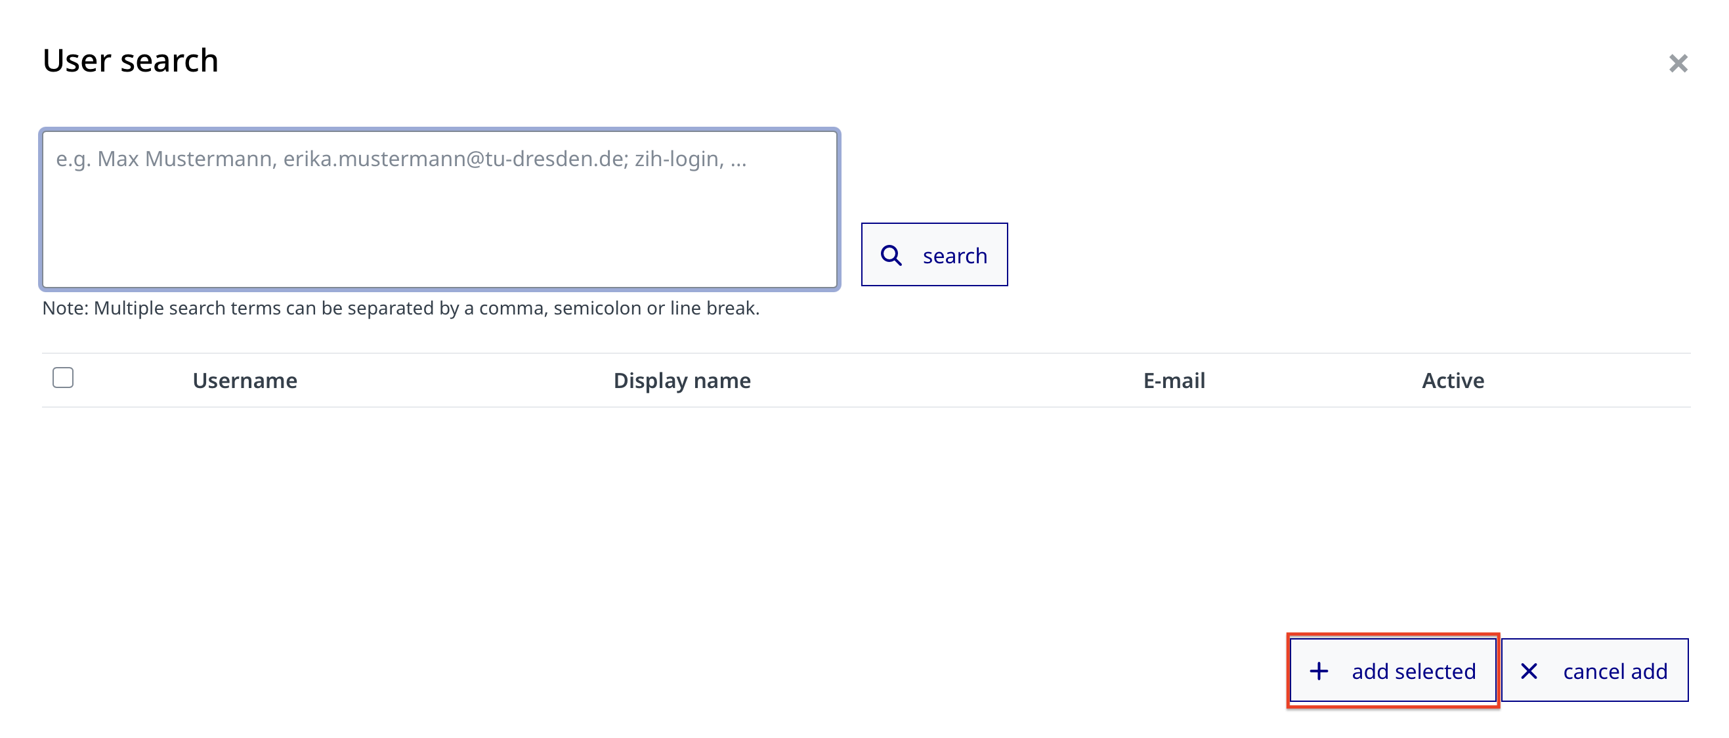Cancel adding users

(1594, 670)
